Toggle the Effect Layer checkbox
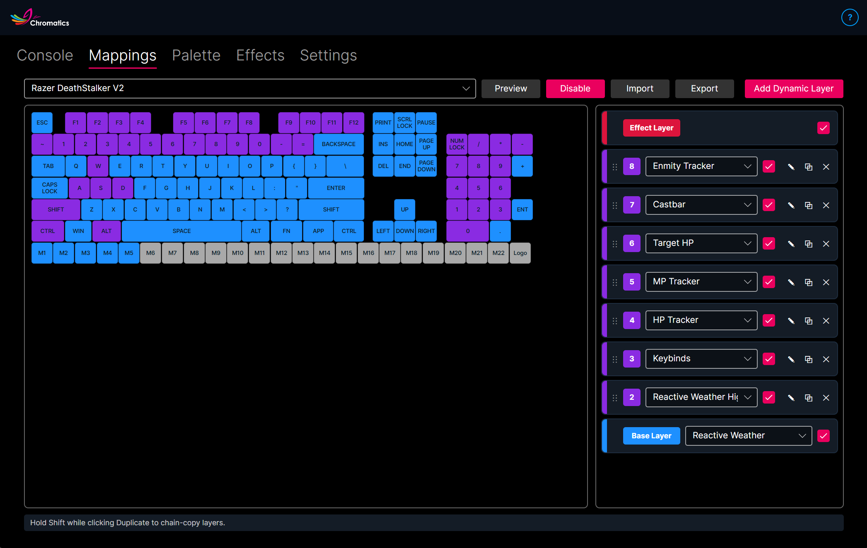Viewport: 867px width, 548px height. 823,128
